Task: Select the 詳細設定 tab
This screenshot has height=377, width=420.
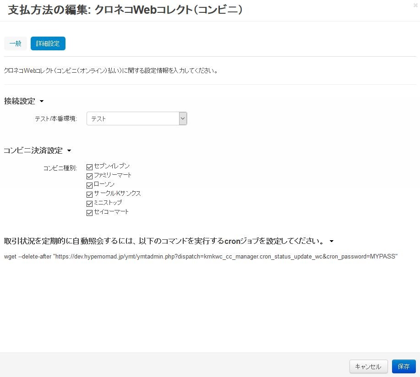Action: click(x=48, y=43)
